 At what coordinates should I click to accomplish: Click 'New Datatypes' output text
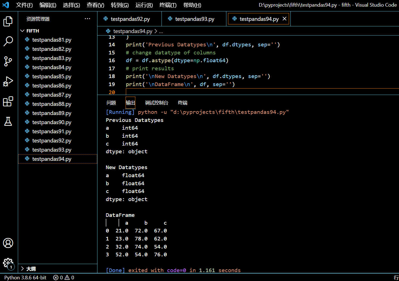pyautogui.click(x=126, y=167)
